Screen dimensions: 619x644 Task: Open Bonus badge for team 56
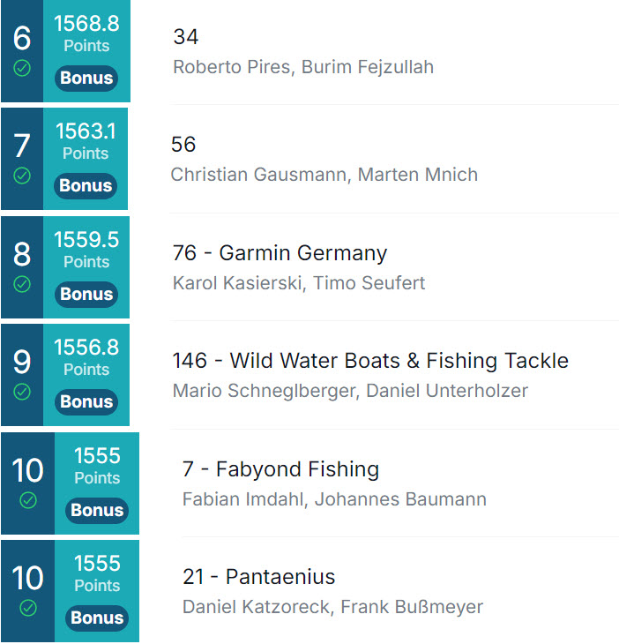point(86,185)
